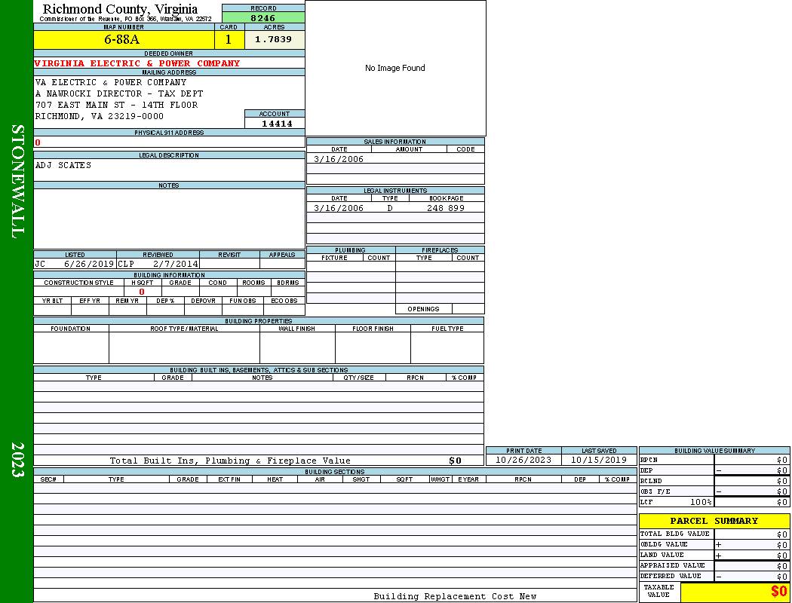Viewport: 792px width, 603px height.
Task: Click the listed date 6/26/2019
Action: [x=88, y=265]
